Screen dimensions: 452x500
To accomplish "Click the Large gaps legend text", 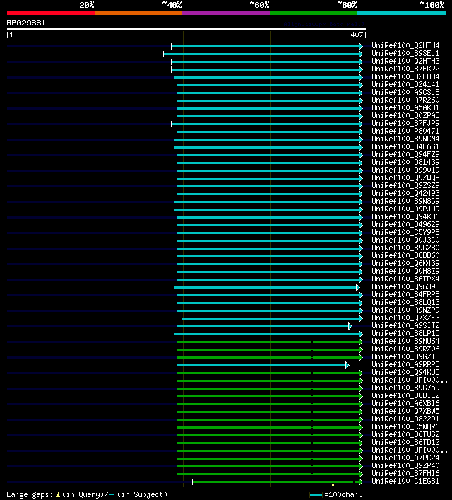I will (87, 494).
